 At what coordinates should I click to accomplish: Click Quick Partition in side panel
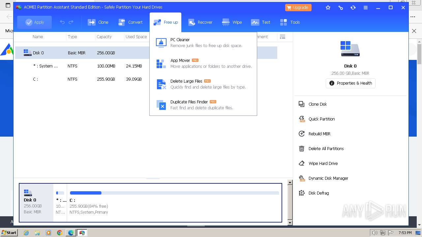[x=321, y=119]
